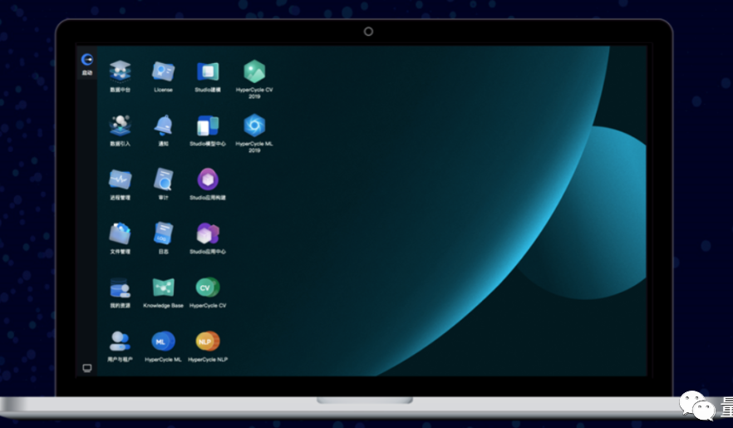Open the 日志 log icon

[163, 234]
